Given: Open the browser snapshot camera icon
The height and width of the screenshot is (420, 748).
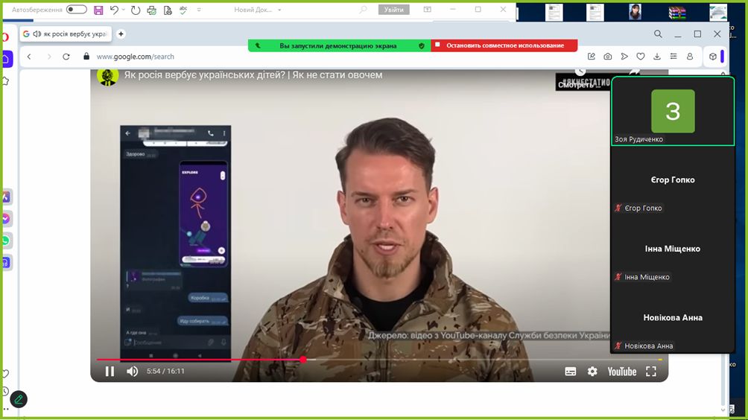Looking at the screenshot, I should [608, 57].
